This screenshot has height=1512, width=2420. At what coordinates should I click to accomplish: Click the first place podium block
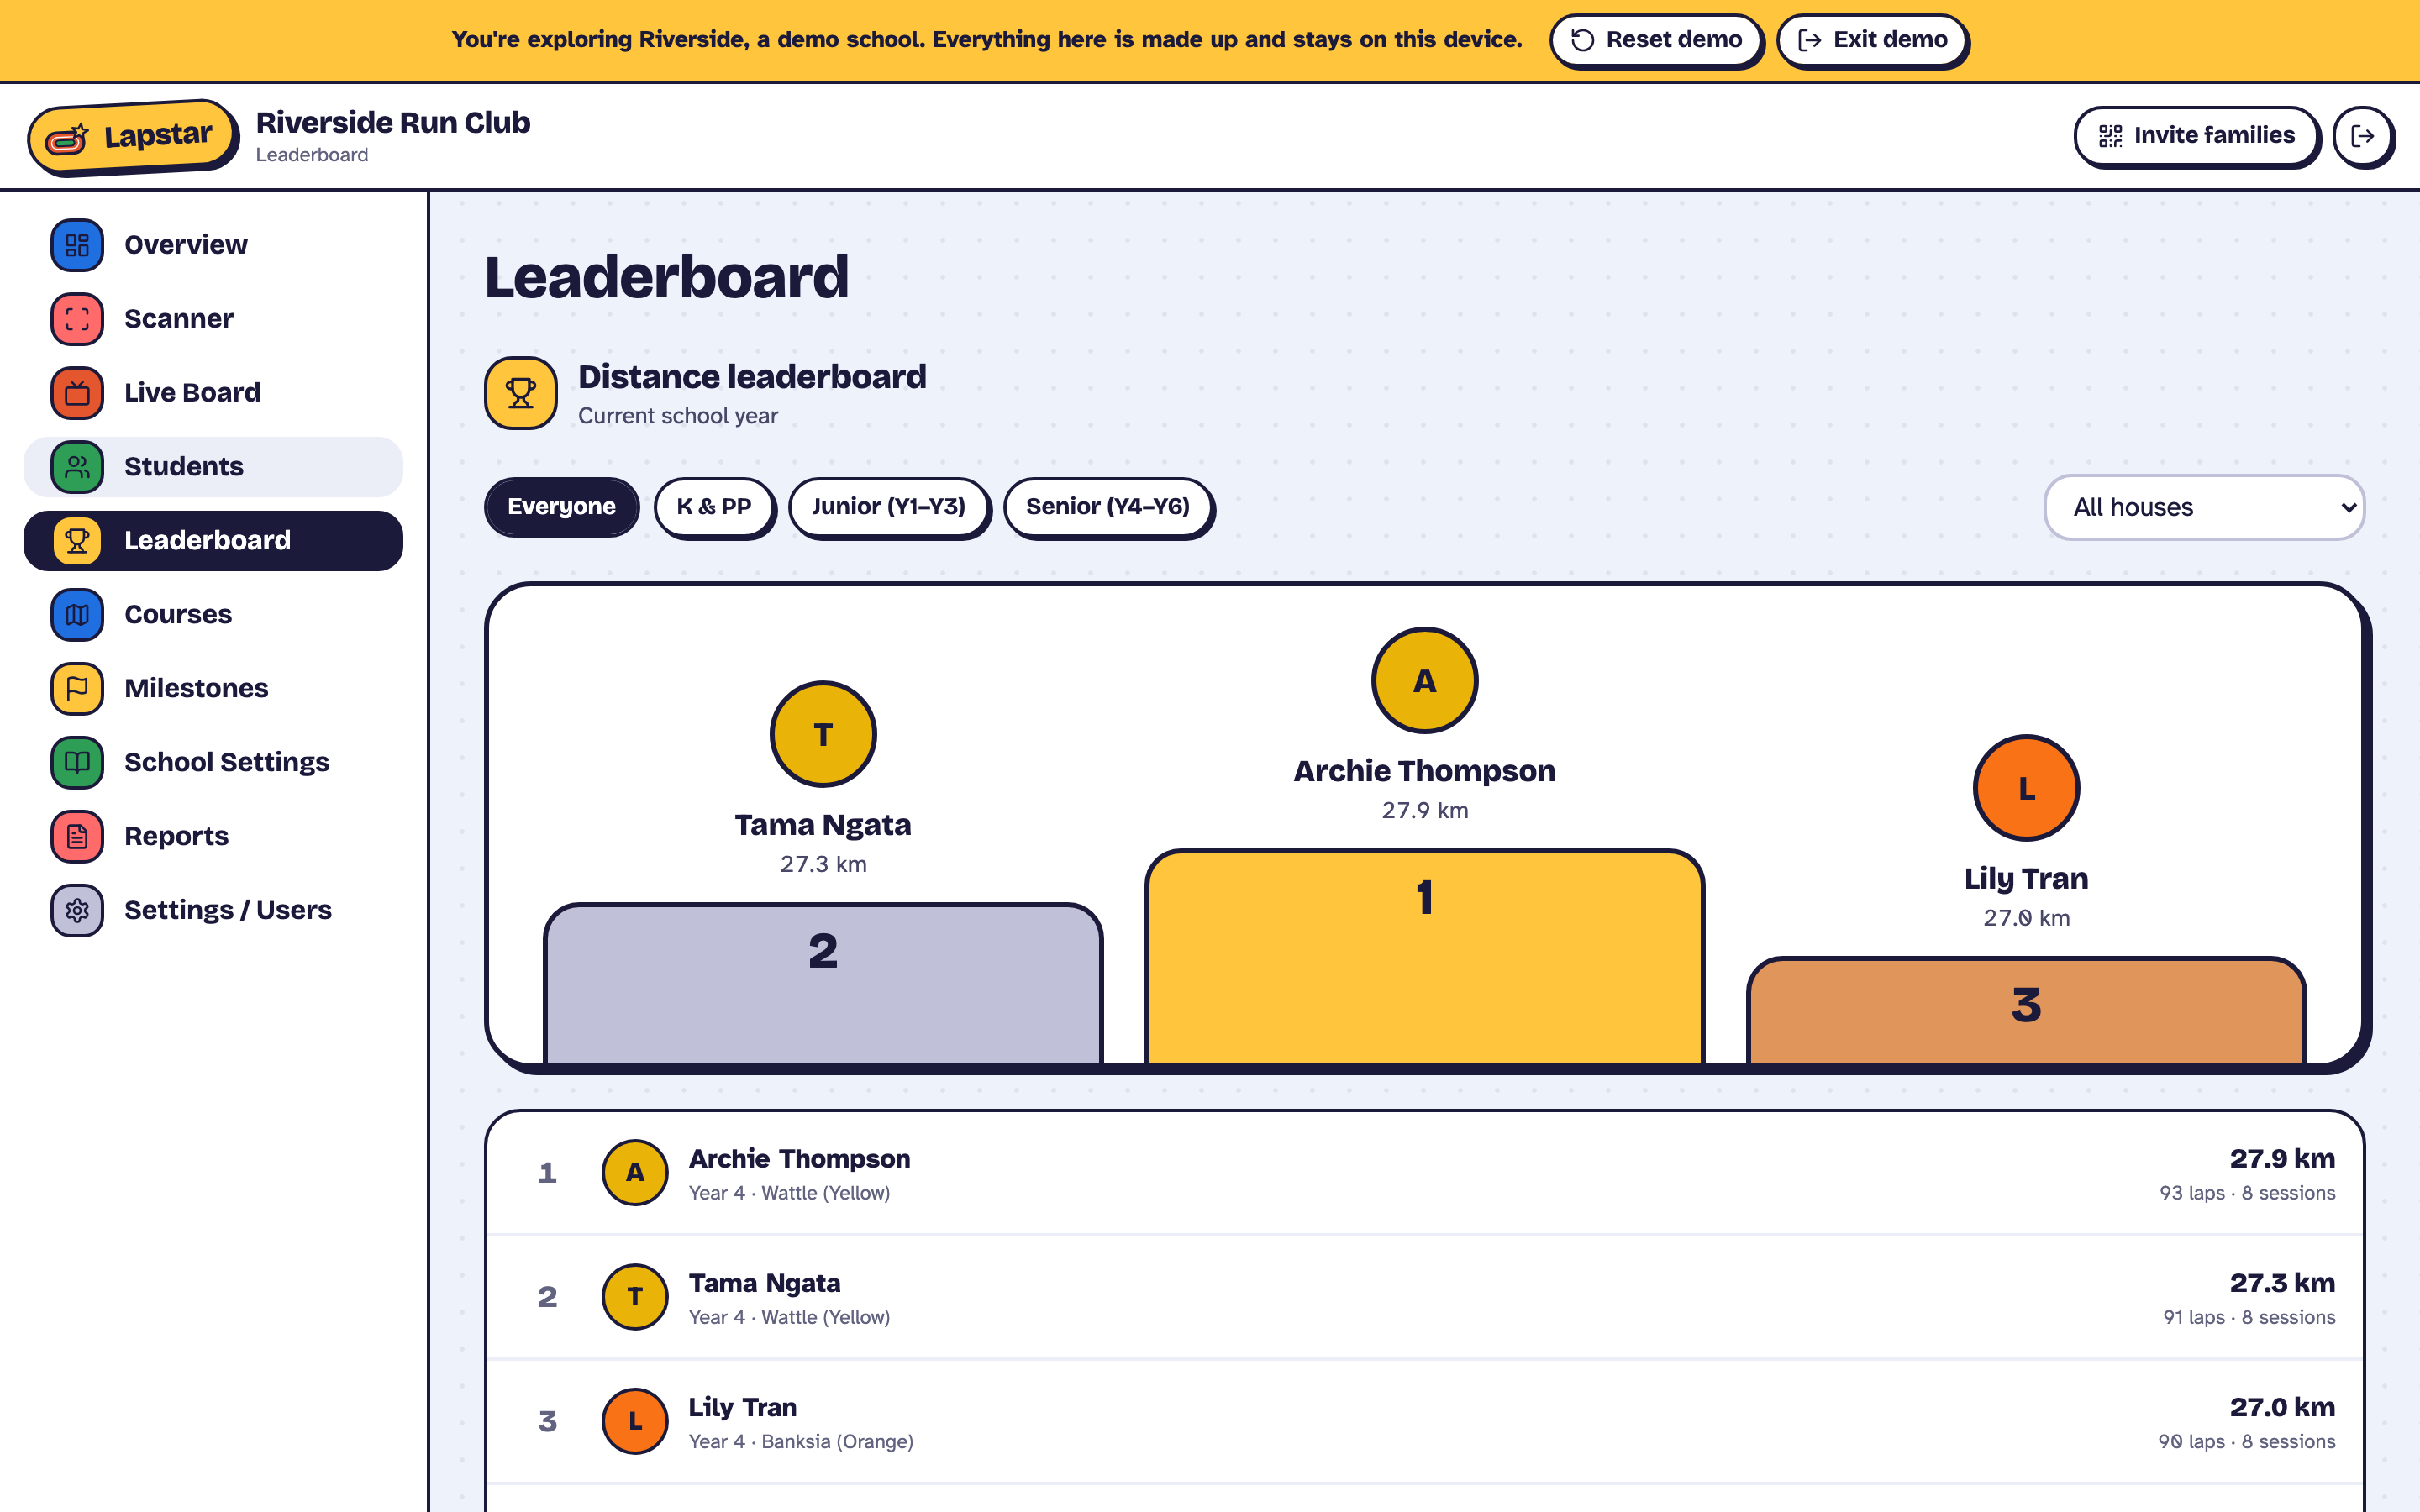(1424, 957)
